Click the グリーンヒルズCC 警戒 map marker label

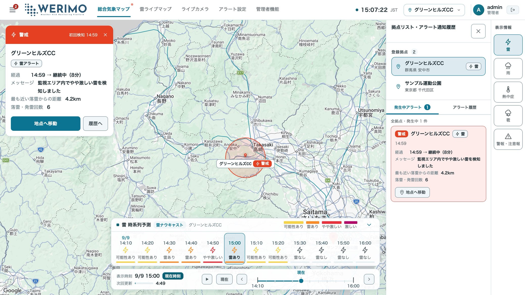(x=245, y=164)
